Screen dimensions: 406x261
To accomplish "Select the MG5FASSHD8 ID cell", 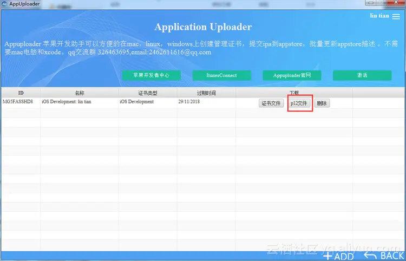I will tap(21, 103).
